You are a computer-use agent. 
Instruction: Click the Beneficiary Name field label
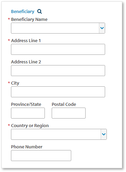point(29,20)
